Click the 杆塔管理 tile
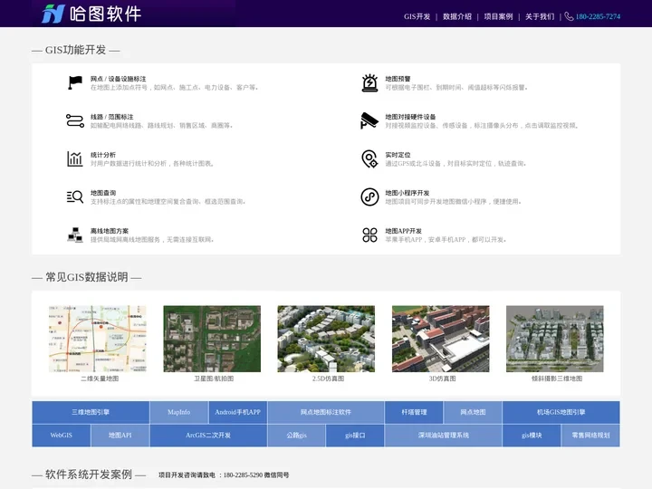The width and height of the screenshot is (652, 489). point(414,412)
